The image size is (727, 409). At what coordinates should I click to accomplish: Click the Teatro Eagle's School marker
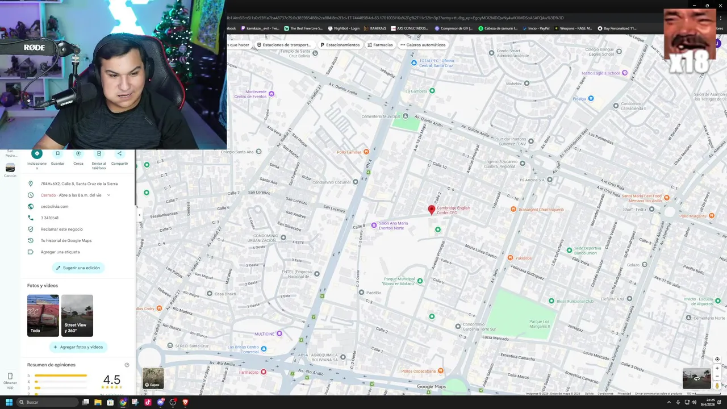coord(625,73)
